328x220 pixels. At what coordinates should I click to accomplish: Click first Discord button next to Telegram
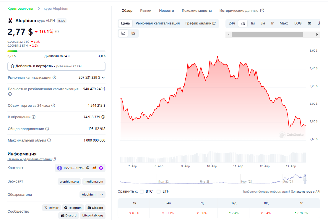tap(95, 208)
